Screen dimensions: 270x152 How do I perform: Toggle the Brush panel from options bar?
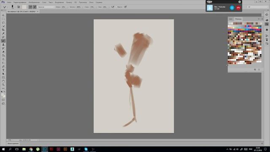tap(19, 7)
